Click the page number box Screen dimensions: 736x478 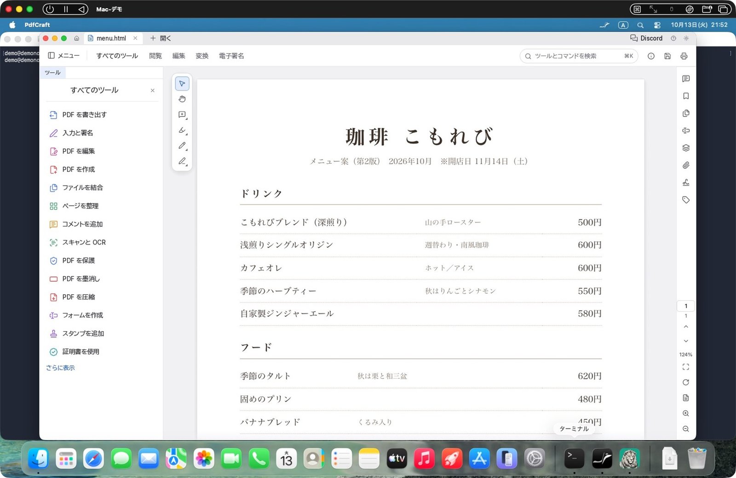(686, 306)
